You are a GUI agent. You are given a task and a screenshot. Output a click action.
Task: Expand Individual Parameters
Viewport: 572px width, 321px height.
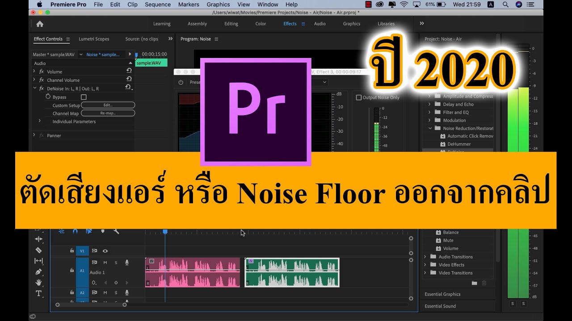click(40, 121)
